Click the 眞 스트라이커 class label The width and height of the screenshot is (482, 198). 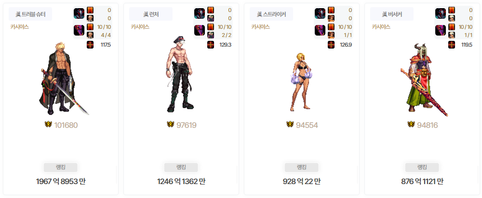pos(271,14)
